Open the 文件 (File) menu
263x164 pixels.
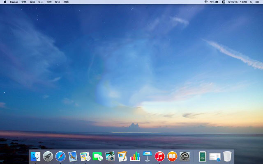pyautogui.click(x=24, y=2)
